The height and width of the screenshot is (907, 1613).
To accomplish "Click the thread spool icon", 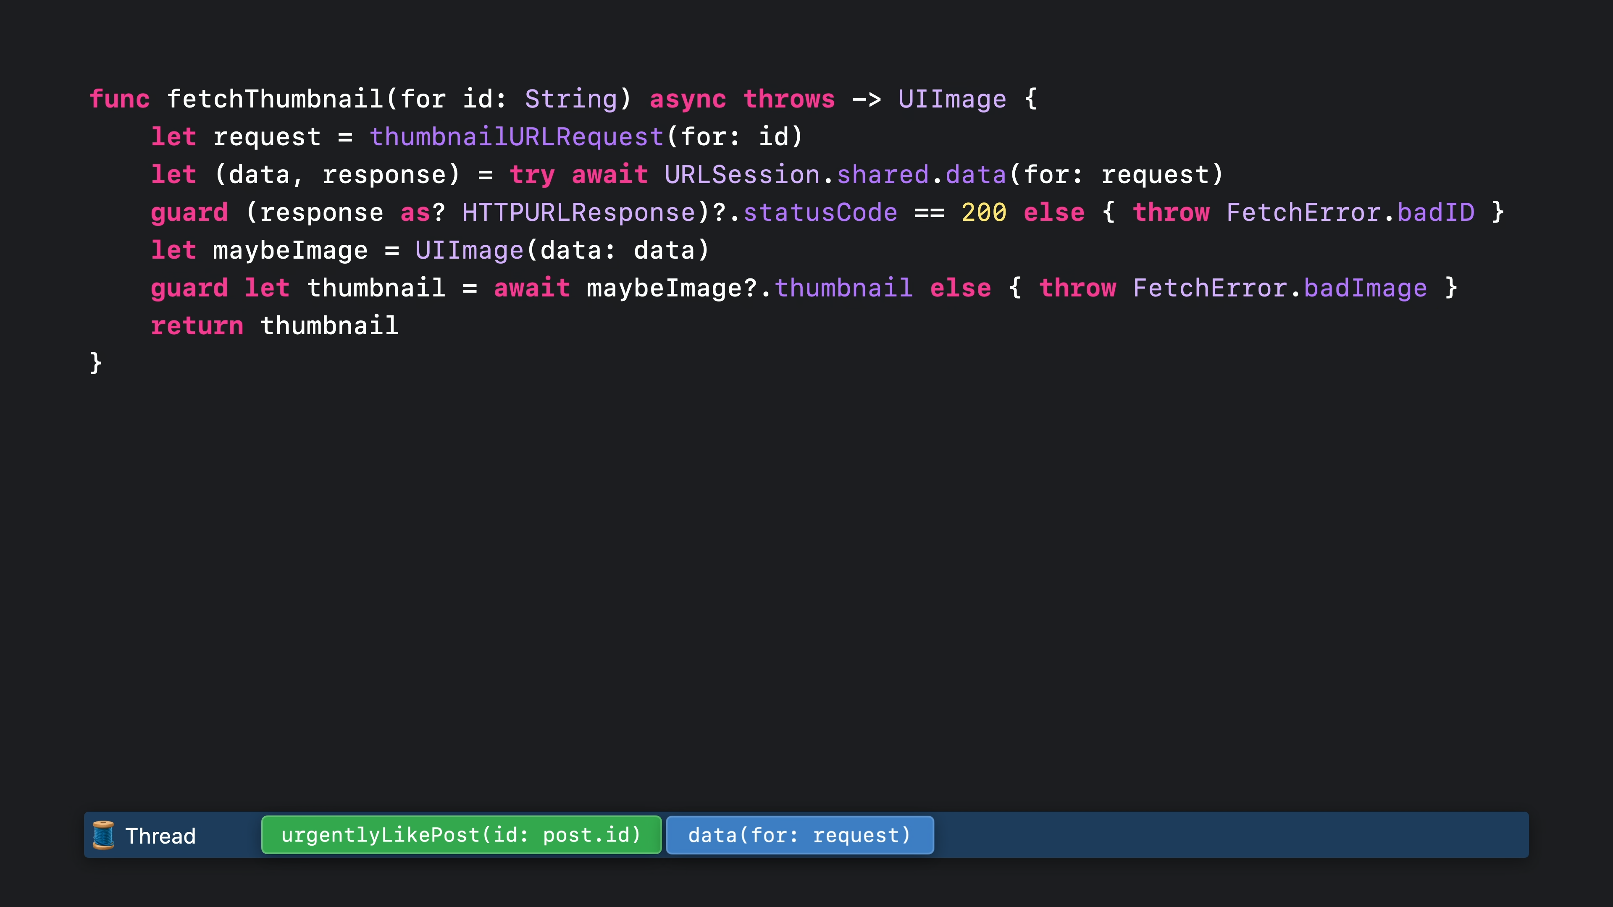I will point(103,835).
